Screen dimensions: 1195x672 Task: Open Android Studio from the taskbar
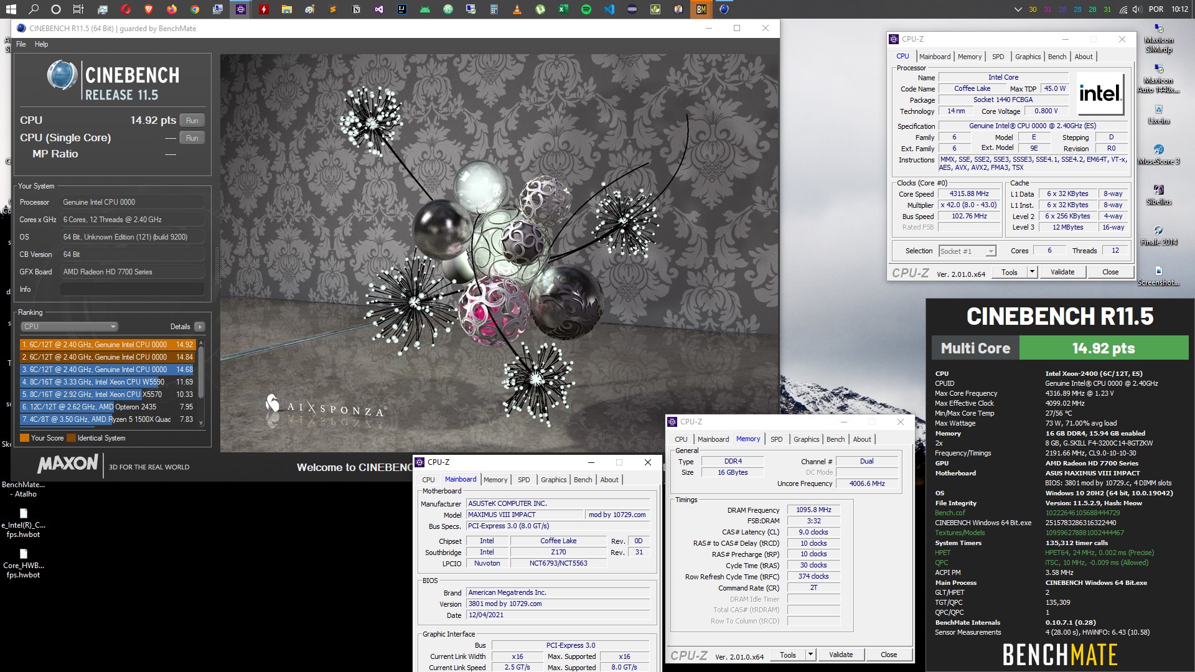[424, 9]
